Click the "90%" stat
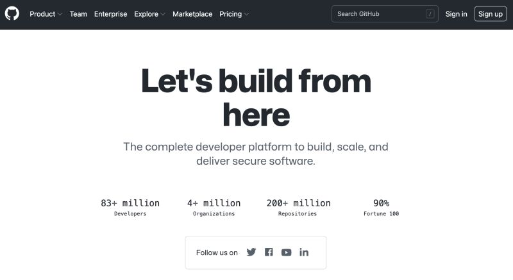Viewport: 513px width, 280px height. (382, 203)
